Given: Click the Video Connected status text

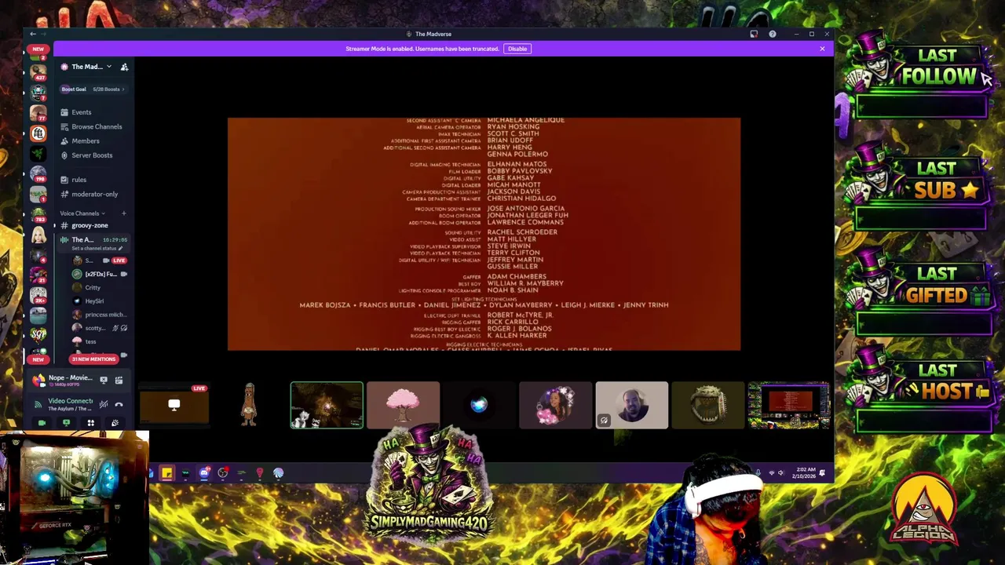Looking at the screenshot, I should [70, 401].
